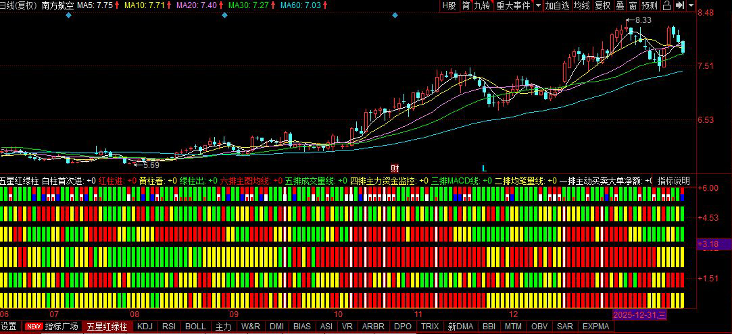The image size is (732, 334).
Task: Click the 叠 overlay chart button
Action: 620,5
